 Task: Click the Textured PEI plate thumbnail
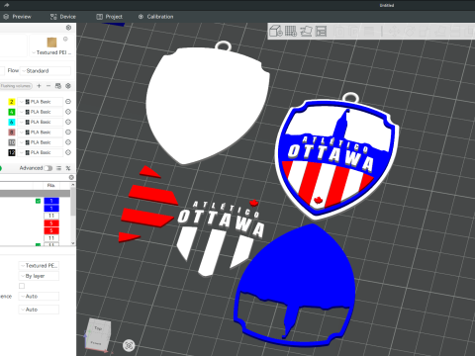tap(51, 43)
